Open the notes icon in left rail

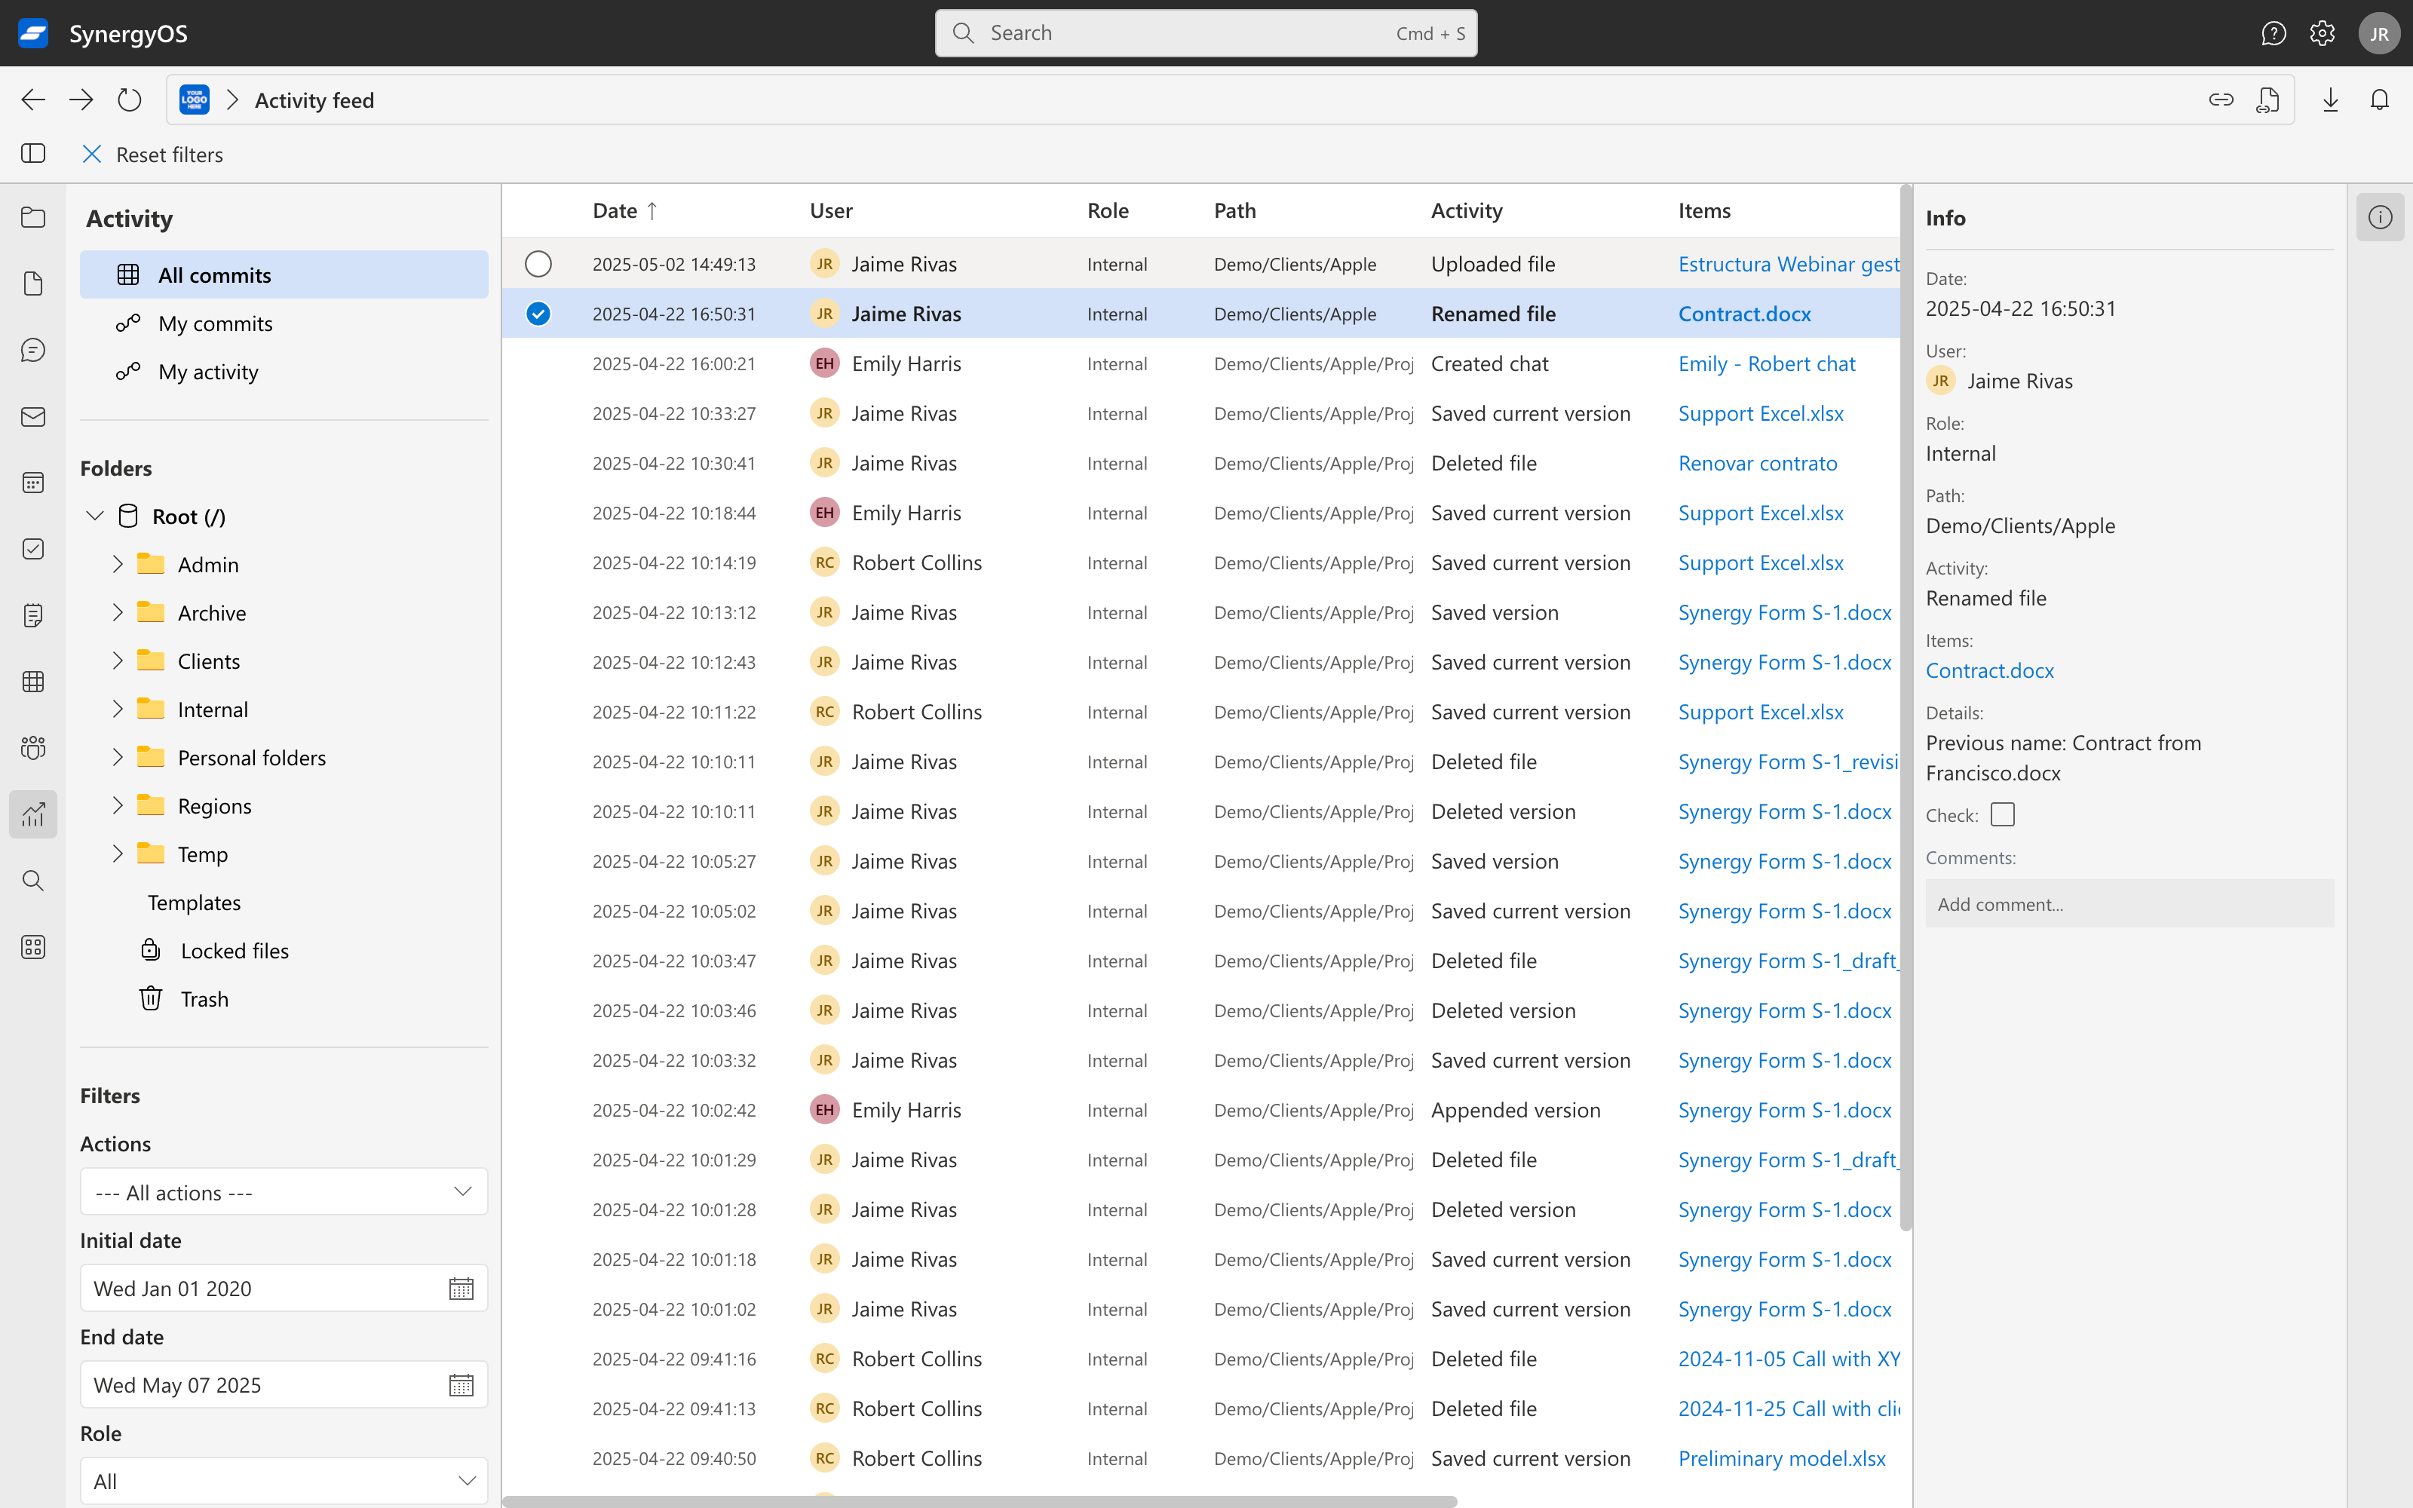click(x=33, y=615)
